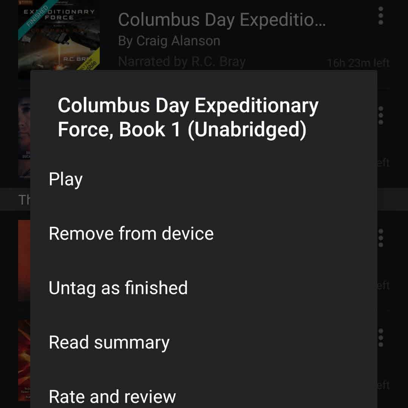Choose Remove from device
The image size is (408, 408).
tap(131, 233)
